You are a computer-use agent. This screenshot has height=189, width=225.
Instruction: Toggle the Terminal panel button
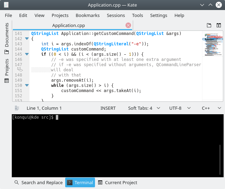pyautogui.click(x=80, y=182)
